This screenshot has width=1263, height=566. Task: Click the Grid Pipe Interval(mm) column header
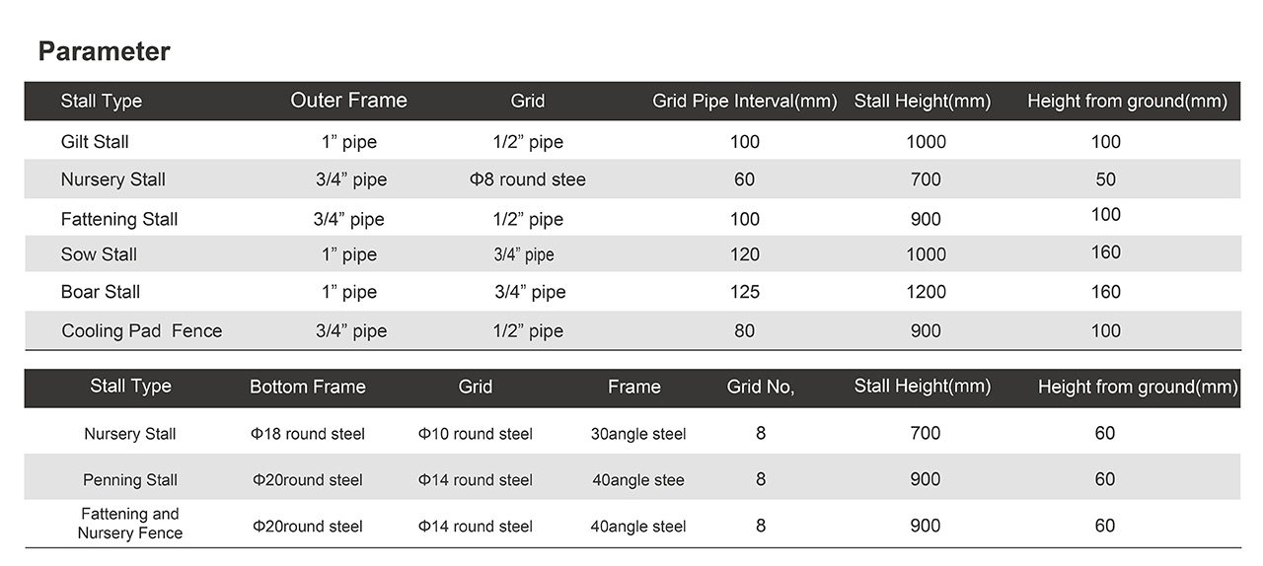(x=744, y=101)
